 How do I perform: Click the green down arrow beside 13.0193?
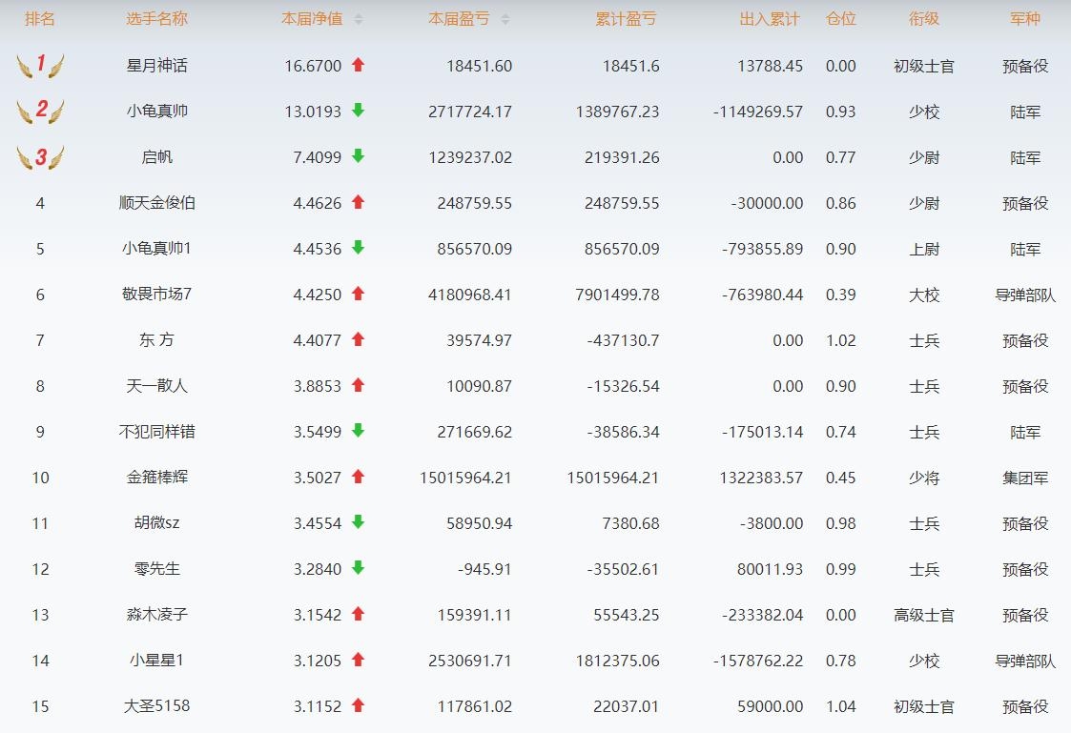tap(358, 111)
